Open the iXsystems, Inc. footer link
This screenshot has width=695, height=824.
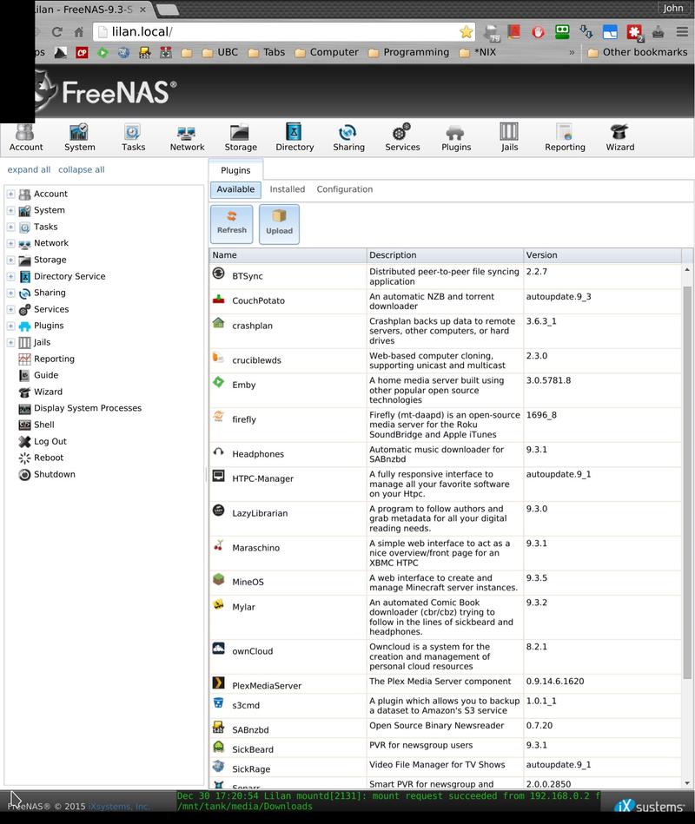coord(119,807)
